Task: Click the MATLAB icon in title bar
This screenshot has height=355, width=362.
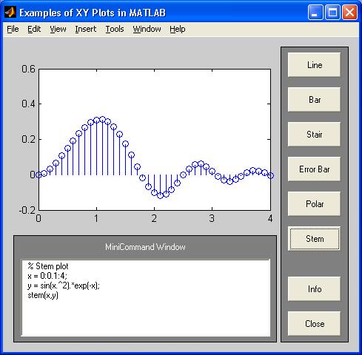Action: point(10,13)
